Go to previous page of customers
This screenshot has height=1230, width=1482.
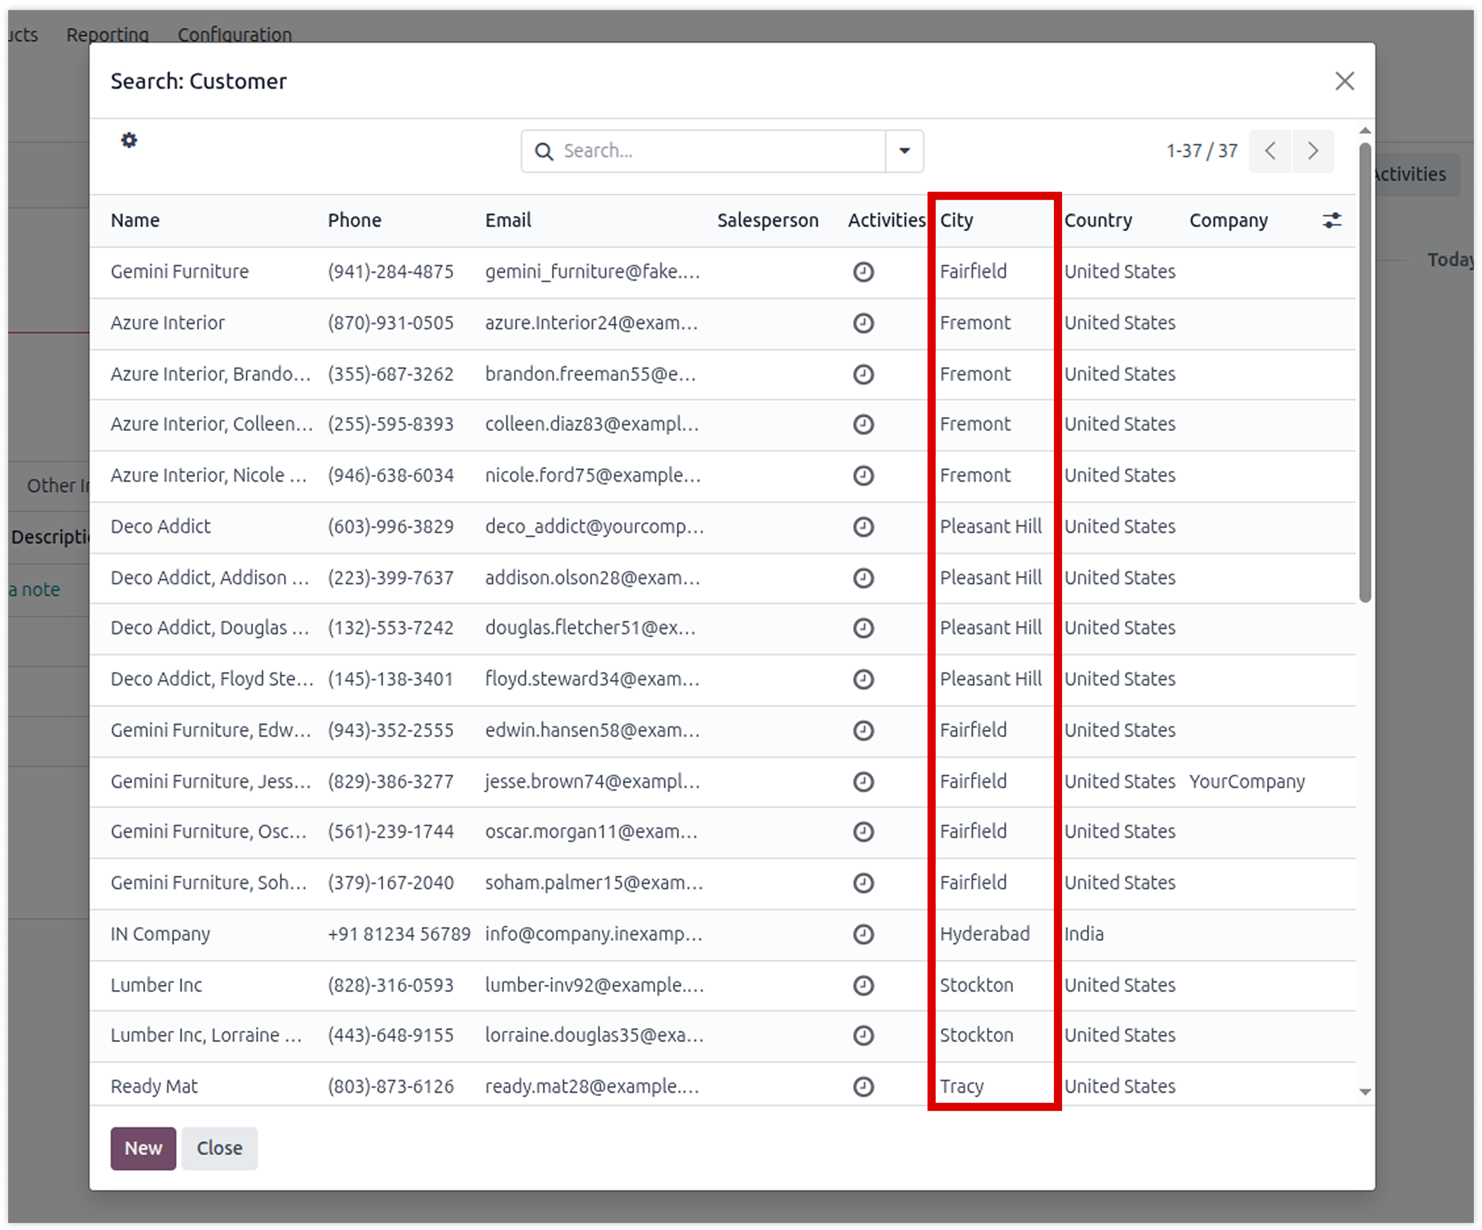click(1269, 151)
